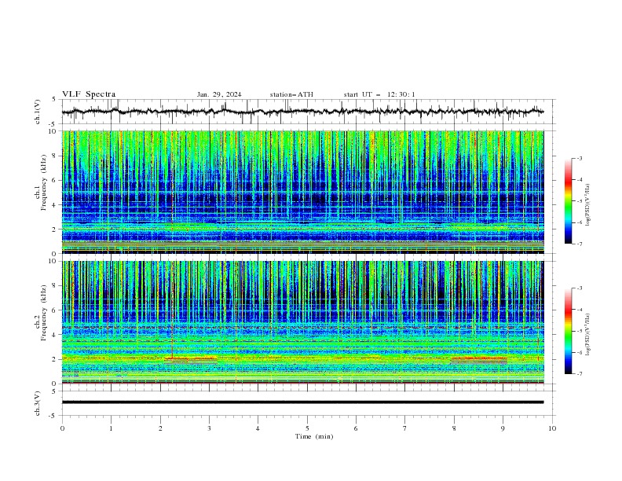Click time axis tick label "2"
The width and height of the screenshot is (622, 481).
tap(160, 428)
